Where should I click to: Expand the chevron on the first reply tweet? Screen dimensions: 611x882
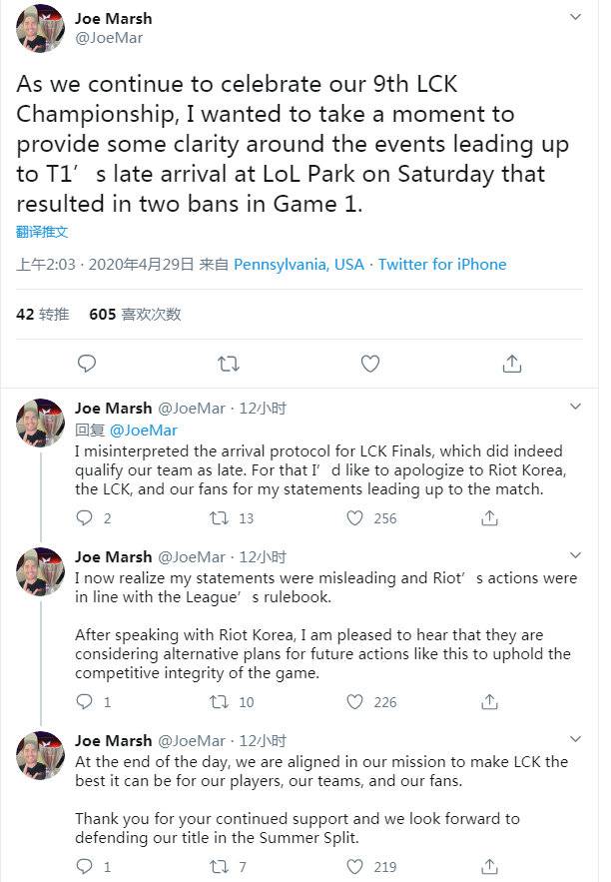click(x=576, y=407)
